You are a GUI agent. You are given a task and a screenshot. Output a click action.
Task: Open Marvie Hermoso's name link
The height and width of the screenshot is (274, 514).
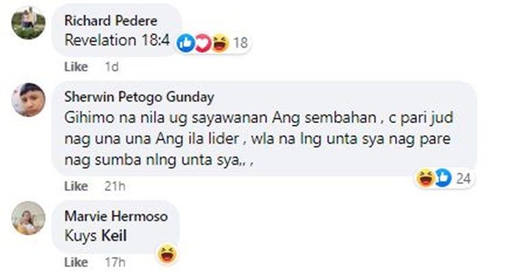116,216
